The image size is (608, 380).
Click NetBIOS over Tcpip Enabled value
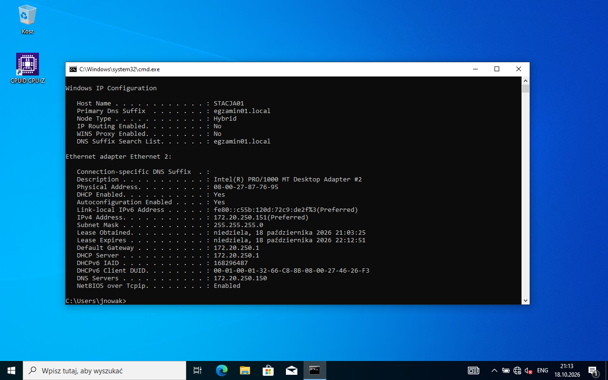point(227,286)
